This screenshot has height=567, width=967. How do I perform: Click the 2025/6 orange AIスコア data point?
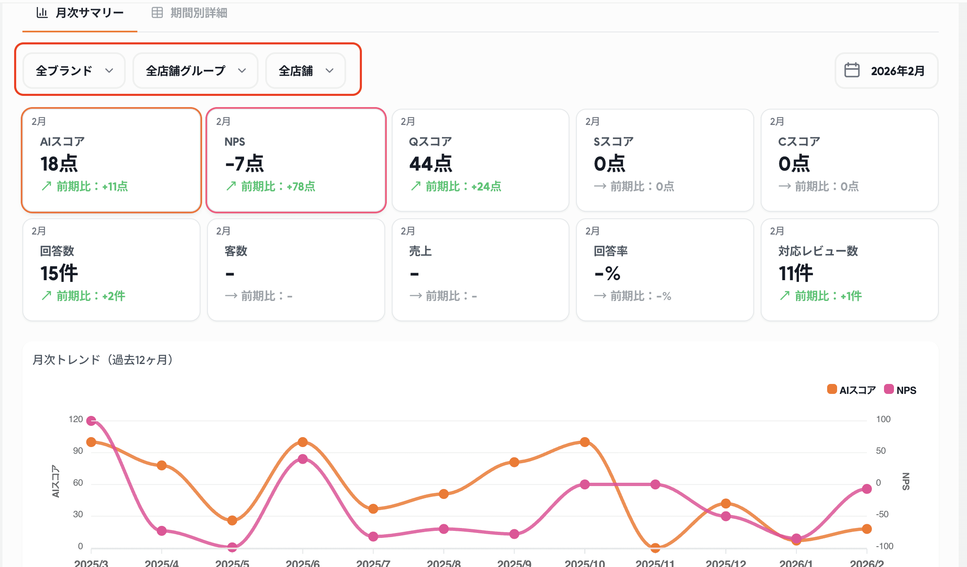click(x=303, y=442)
